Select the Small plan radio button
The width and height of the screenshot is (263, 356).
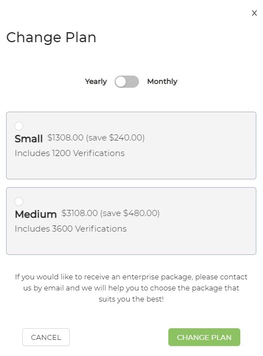19,126
